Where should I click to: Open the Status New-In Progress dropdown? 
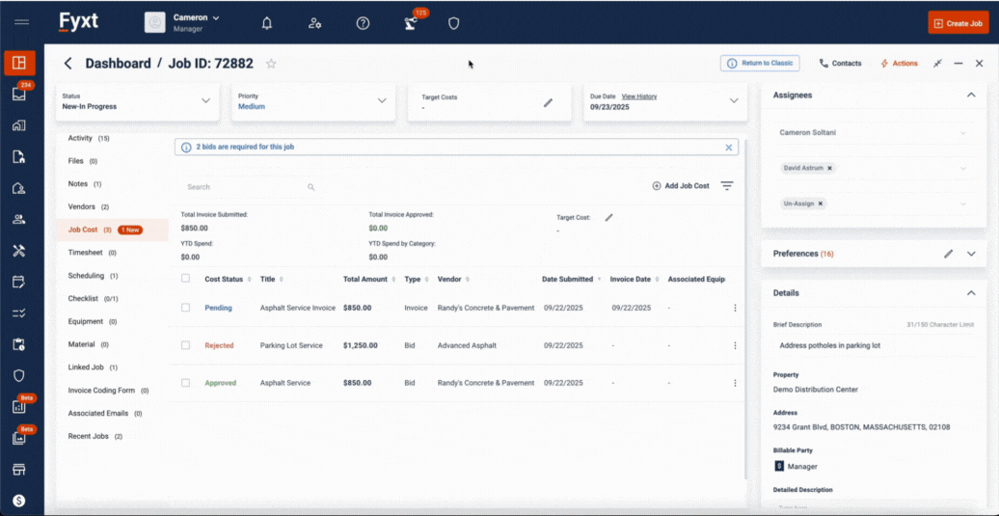(205, 101)
